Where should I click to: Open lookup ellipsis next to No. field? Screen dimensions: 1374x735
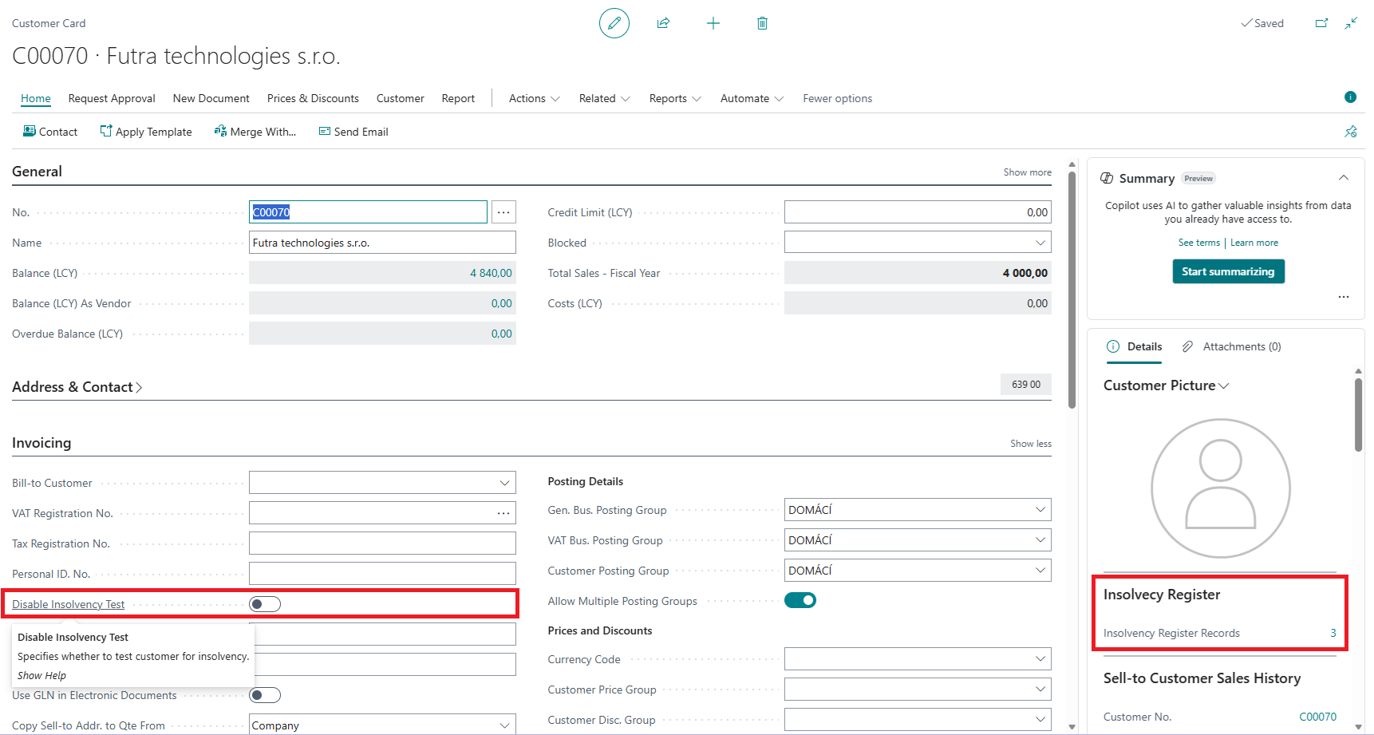[503, 212]
